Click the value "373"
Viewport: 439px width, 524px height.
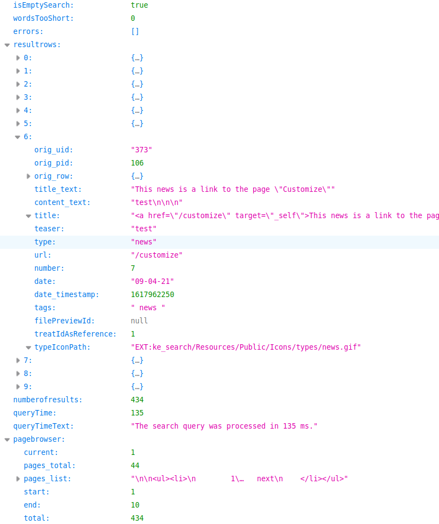[x=141, y=150]
